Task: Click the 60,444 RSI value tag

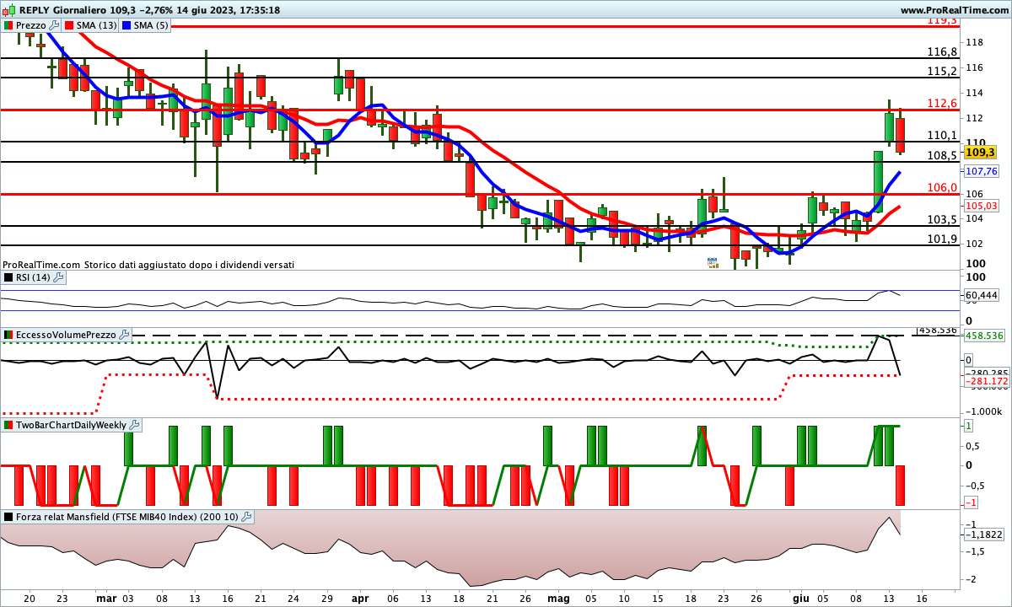Action: (981, 295)
